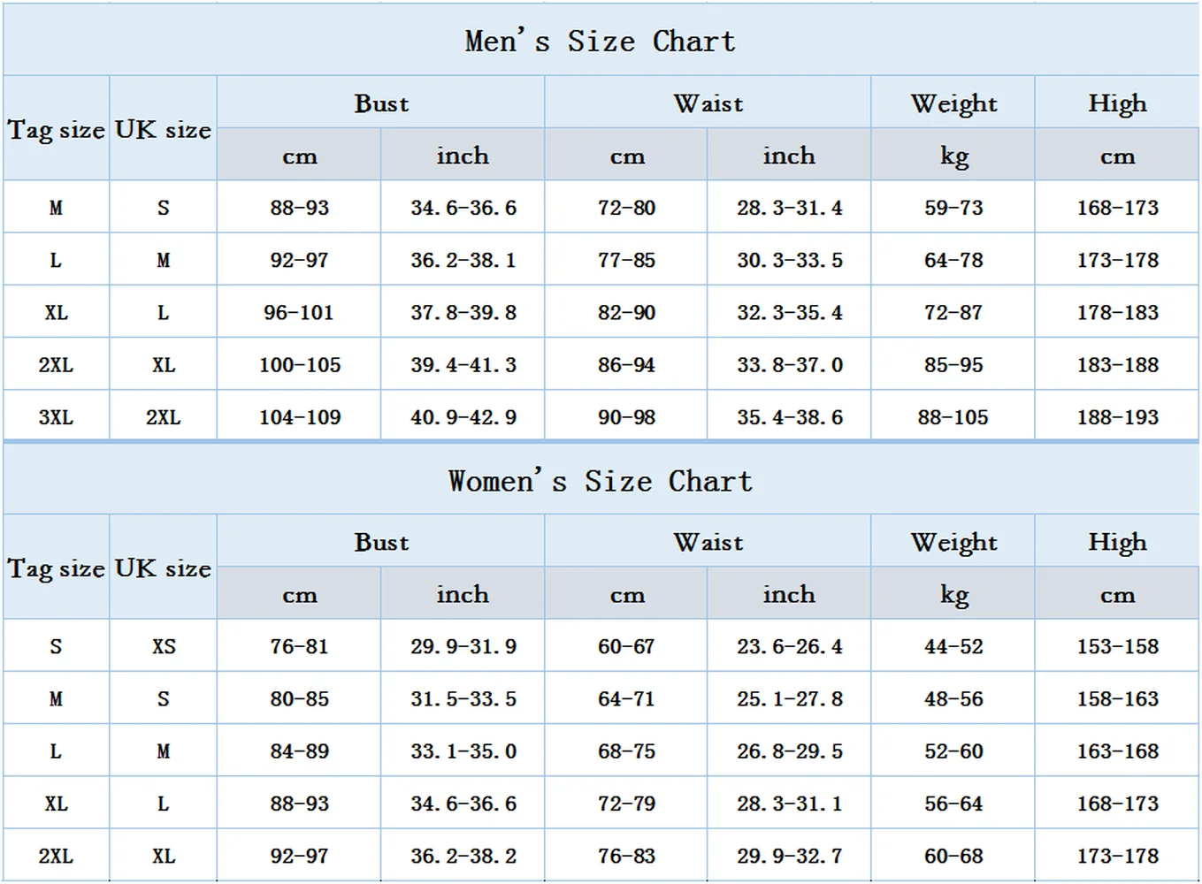Screen dimensions: 1202x884
Task: Select the men's bust value 104-109
Action: [299, 417]
